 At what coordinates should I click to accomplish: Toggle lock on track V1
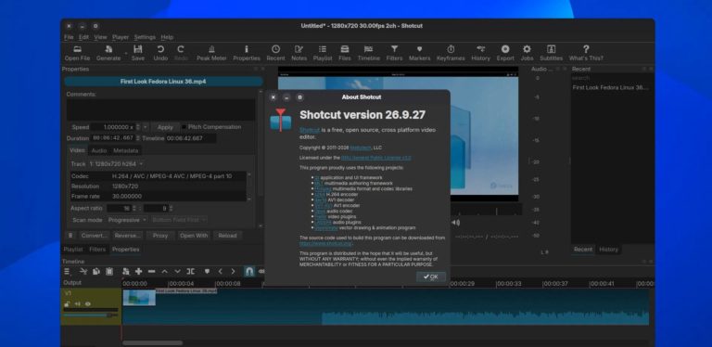click(67, 303)
